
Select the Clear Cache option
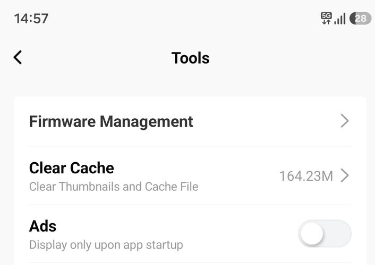click(190, 176)
